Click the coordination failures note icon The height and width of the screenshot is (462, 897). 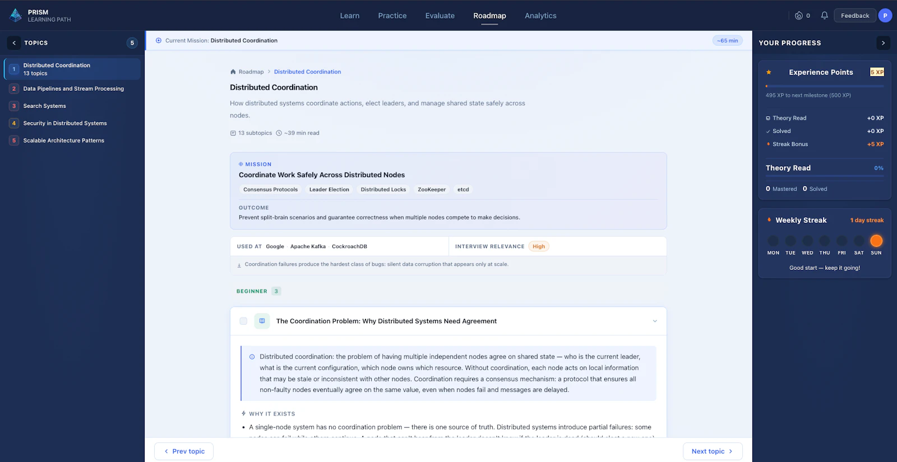(x=239, y=265)
